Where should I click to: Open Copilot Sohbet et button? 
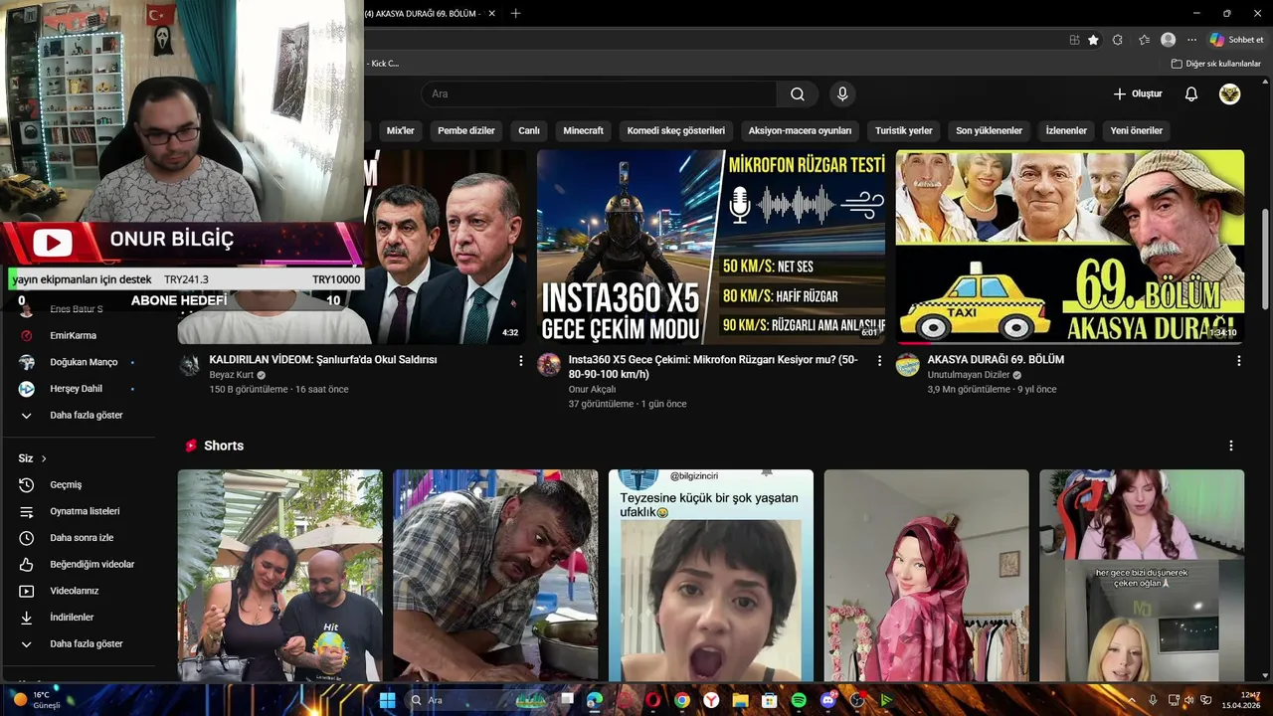click(1236, 40)
